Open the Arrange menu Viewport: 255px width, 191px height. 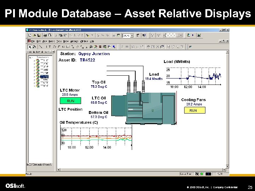click(74, 41)
